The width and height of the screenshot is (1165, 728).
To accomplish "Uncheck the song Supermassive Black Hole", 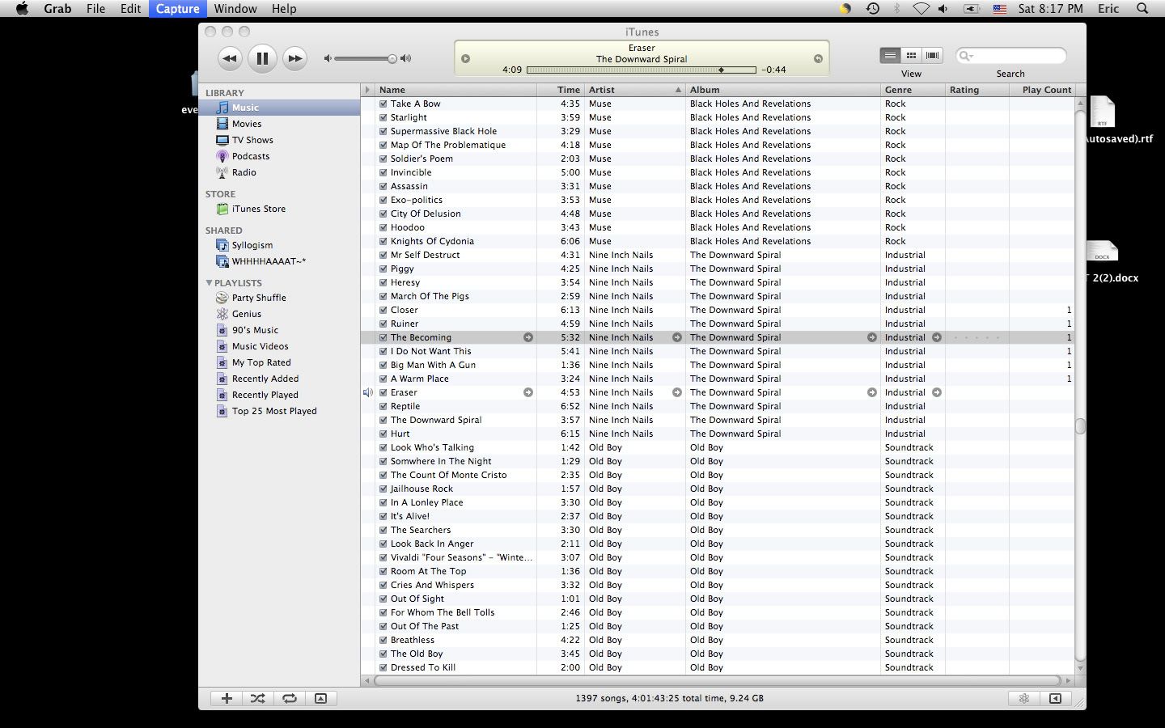I will (x=383, y=131).
